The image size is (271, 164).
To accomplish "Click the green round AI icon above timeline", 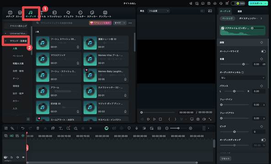I will 107,128.
